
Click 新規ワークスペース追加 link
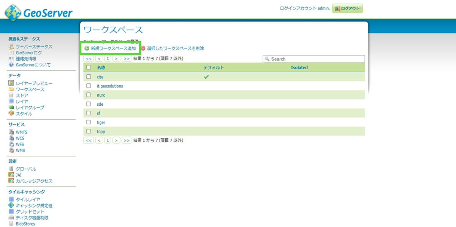[113, 49]
